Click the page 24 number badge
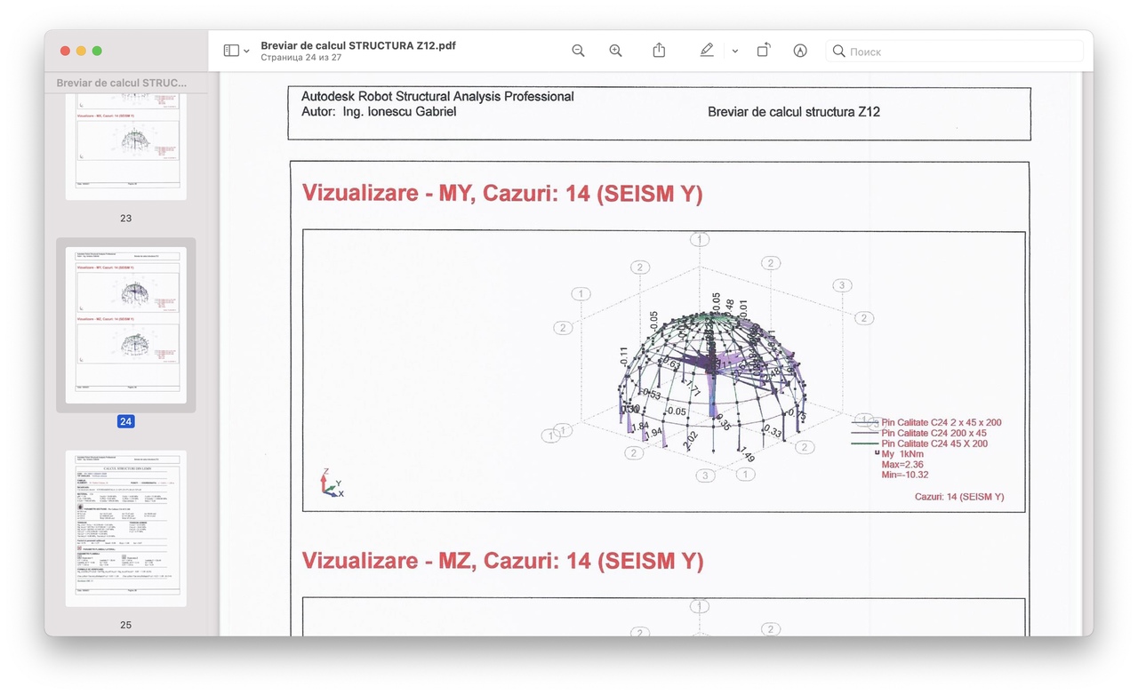The image size is (1138, 695). click(125, 421)
